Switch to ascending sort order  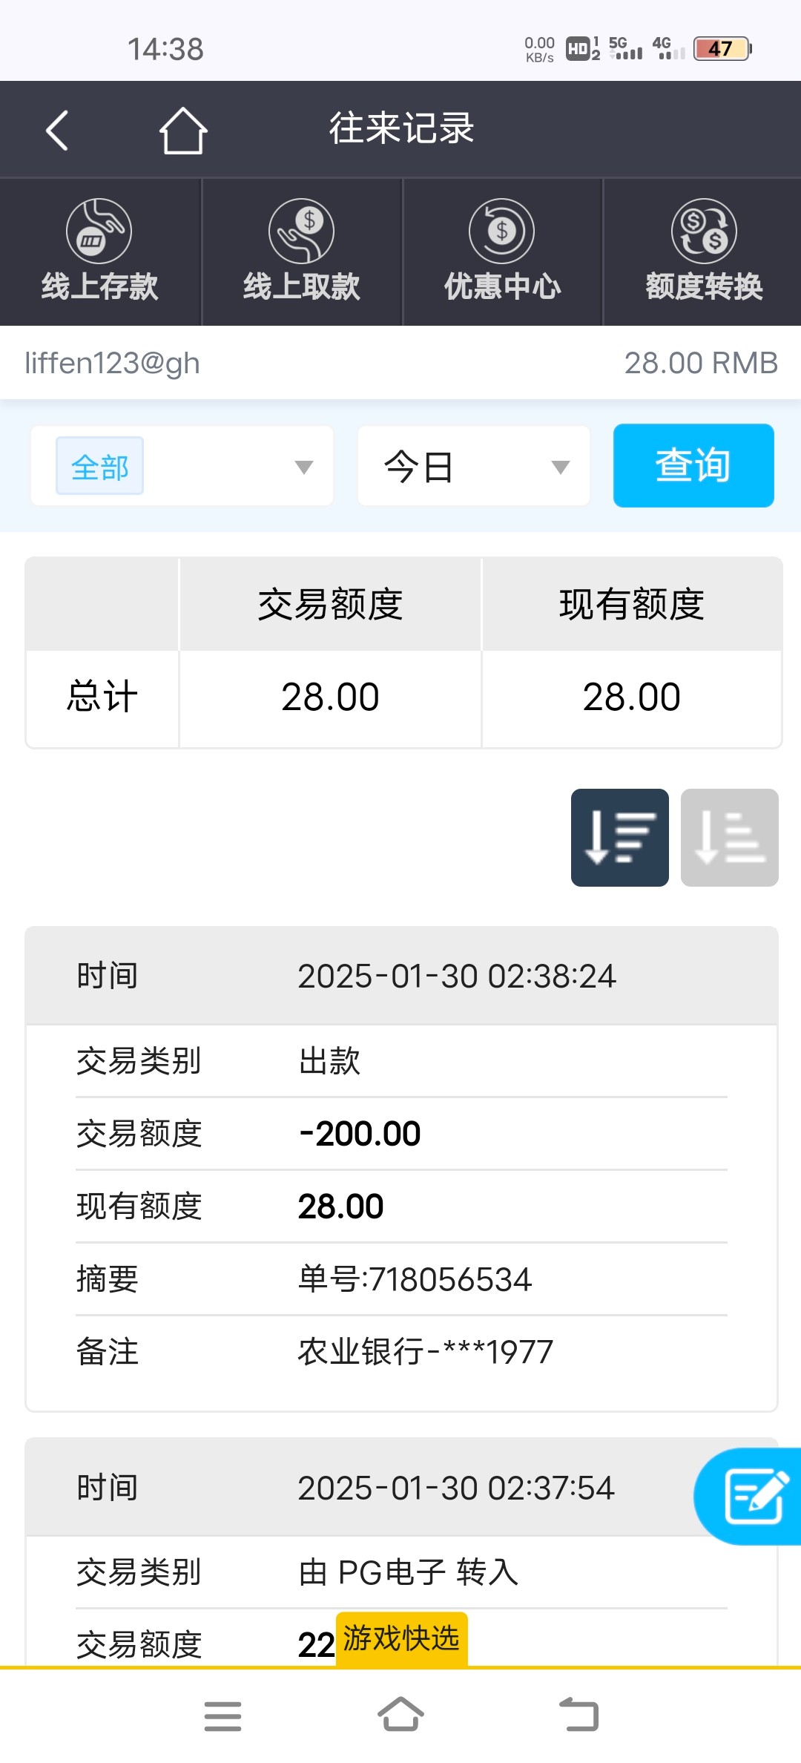729,837
